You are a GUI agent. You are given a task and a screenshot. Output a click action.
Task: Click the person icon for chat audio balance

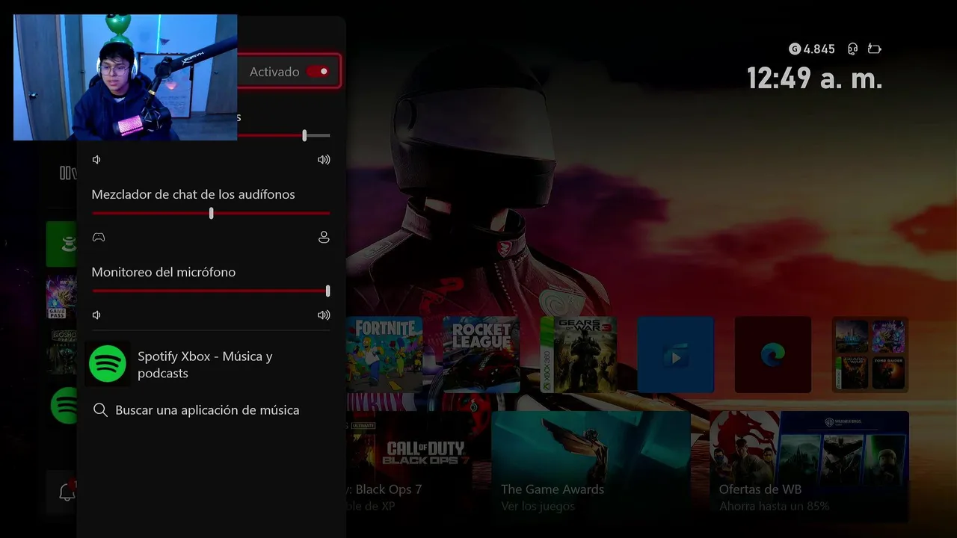coord(324,237)
